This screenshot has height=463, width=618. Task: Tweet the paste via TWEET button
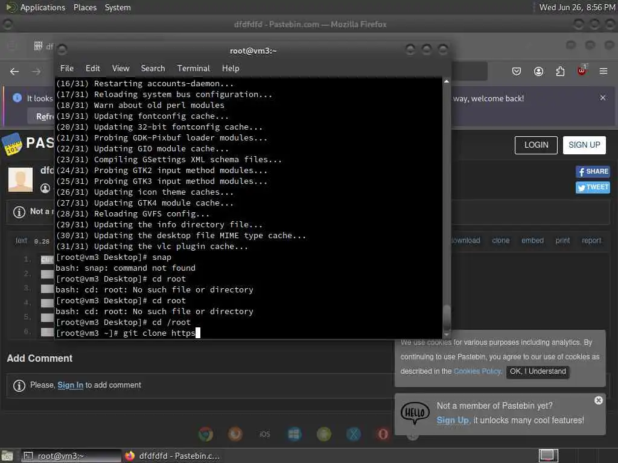[x=593, y=187]
